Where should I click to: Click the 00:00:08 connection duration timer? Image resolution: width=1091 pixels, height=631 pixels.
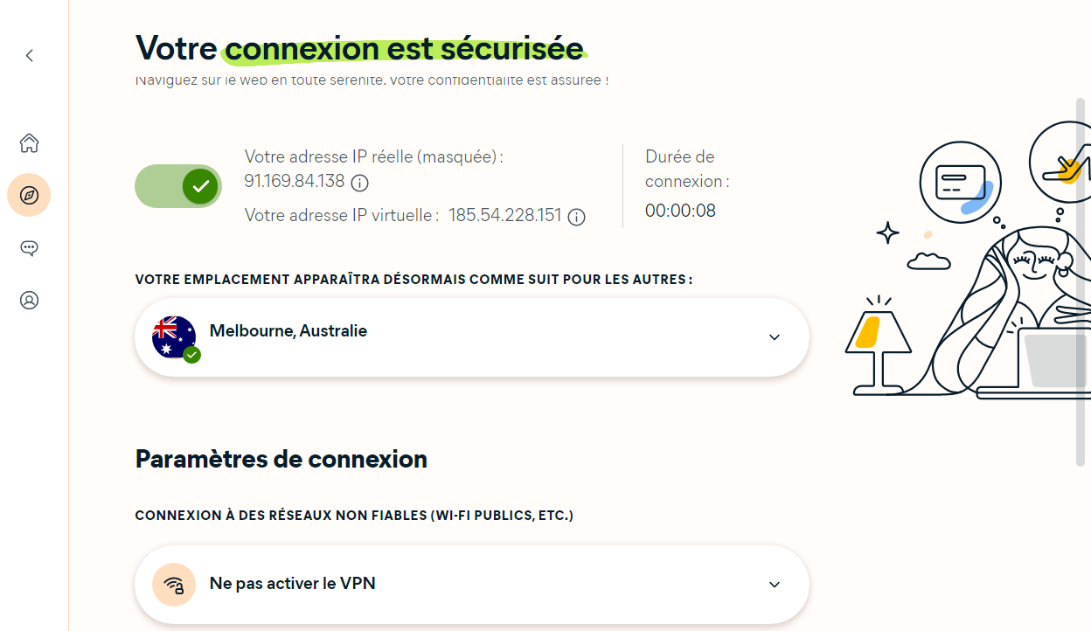click(x=680, y=211)
